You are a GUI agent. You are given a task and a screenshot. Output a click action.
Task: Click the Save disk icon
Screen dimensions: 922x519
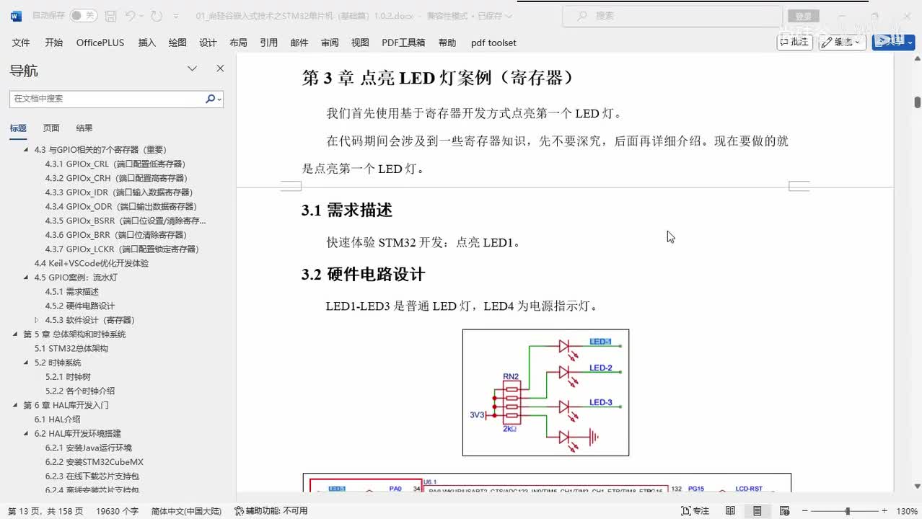coord(110,16)
